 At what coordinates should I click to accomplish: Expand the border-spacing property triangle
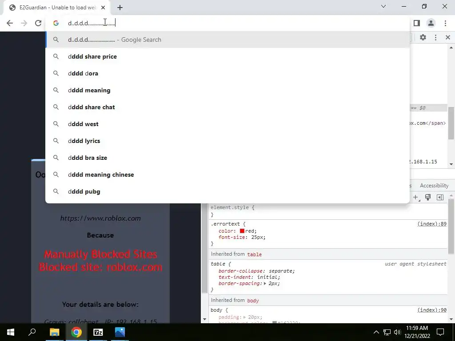tap(265, 284)
